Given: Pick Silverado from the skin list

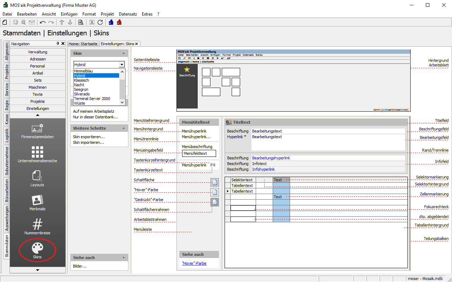Looking at the screenshot, I should 96,94.
